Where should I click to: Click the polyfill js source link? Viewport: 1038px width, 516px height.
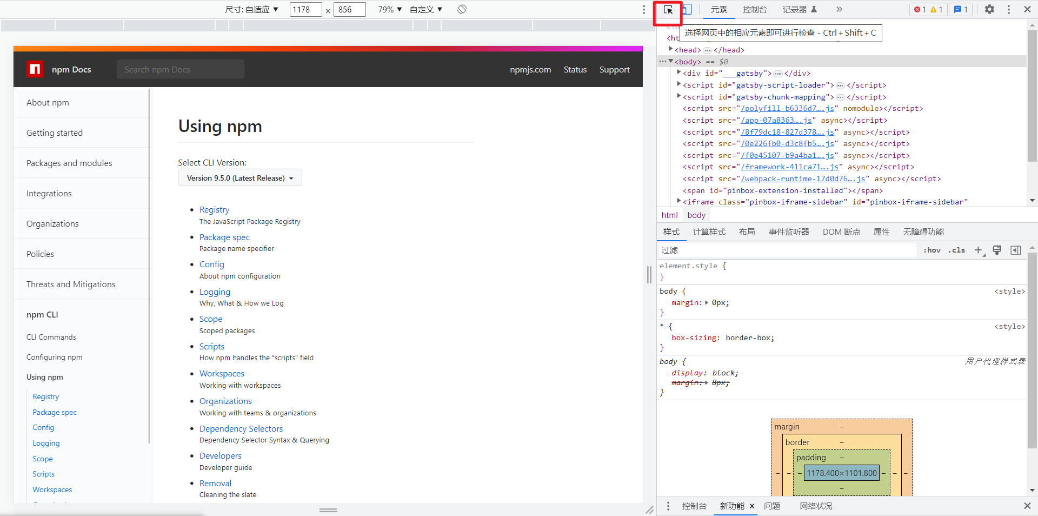tap(787, 108)
